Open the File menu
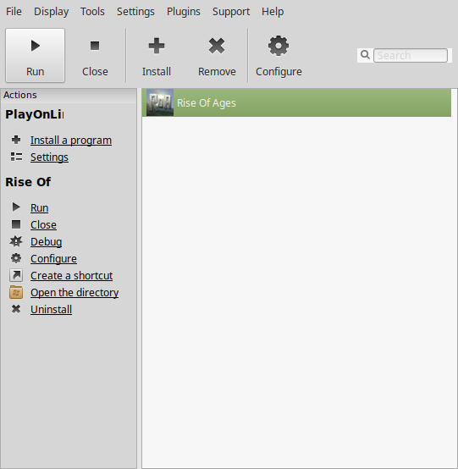This screenshot has width=458, height=469. (14, 12)
